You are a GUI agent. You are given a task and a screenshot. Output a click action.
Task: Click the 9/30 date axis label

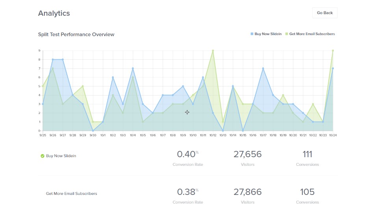coord(93,135)
